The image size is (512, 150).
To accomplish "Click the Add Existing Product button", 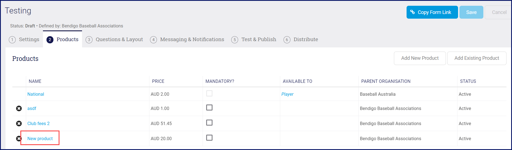I will [x=476, y=58].
